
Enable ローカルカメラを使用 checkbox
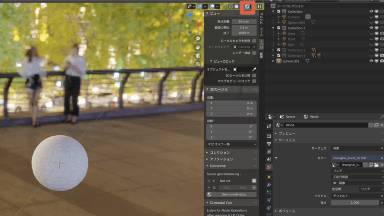(x=254, y=40)
